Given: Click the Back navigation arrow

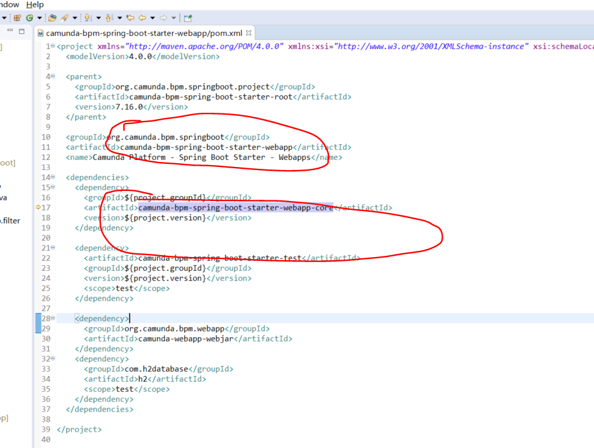Looking at the screenshot, I should pos(141,17).
